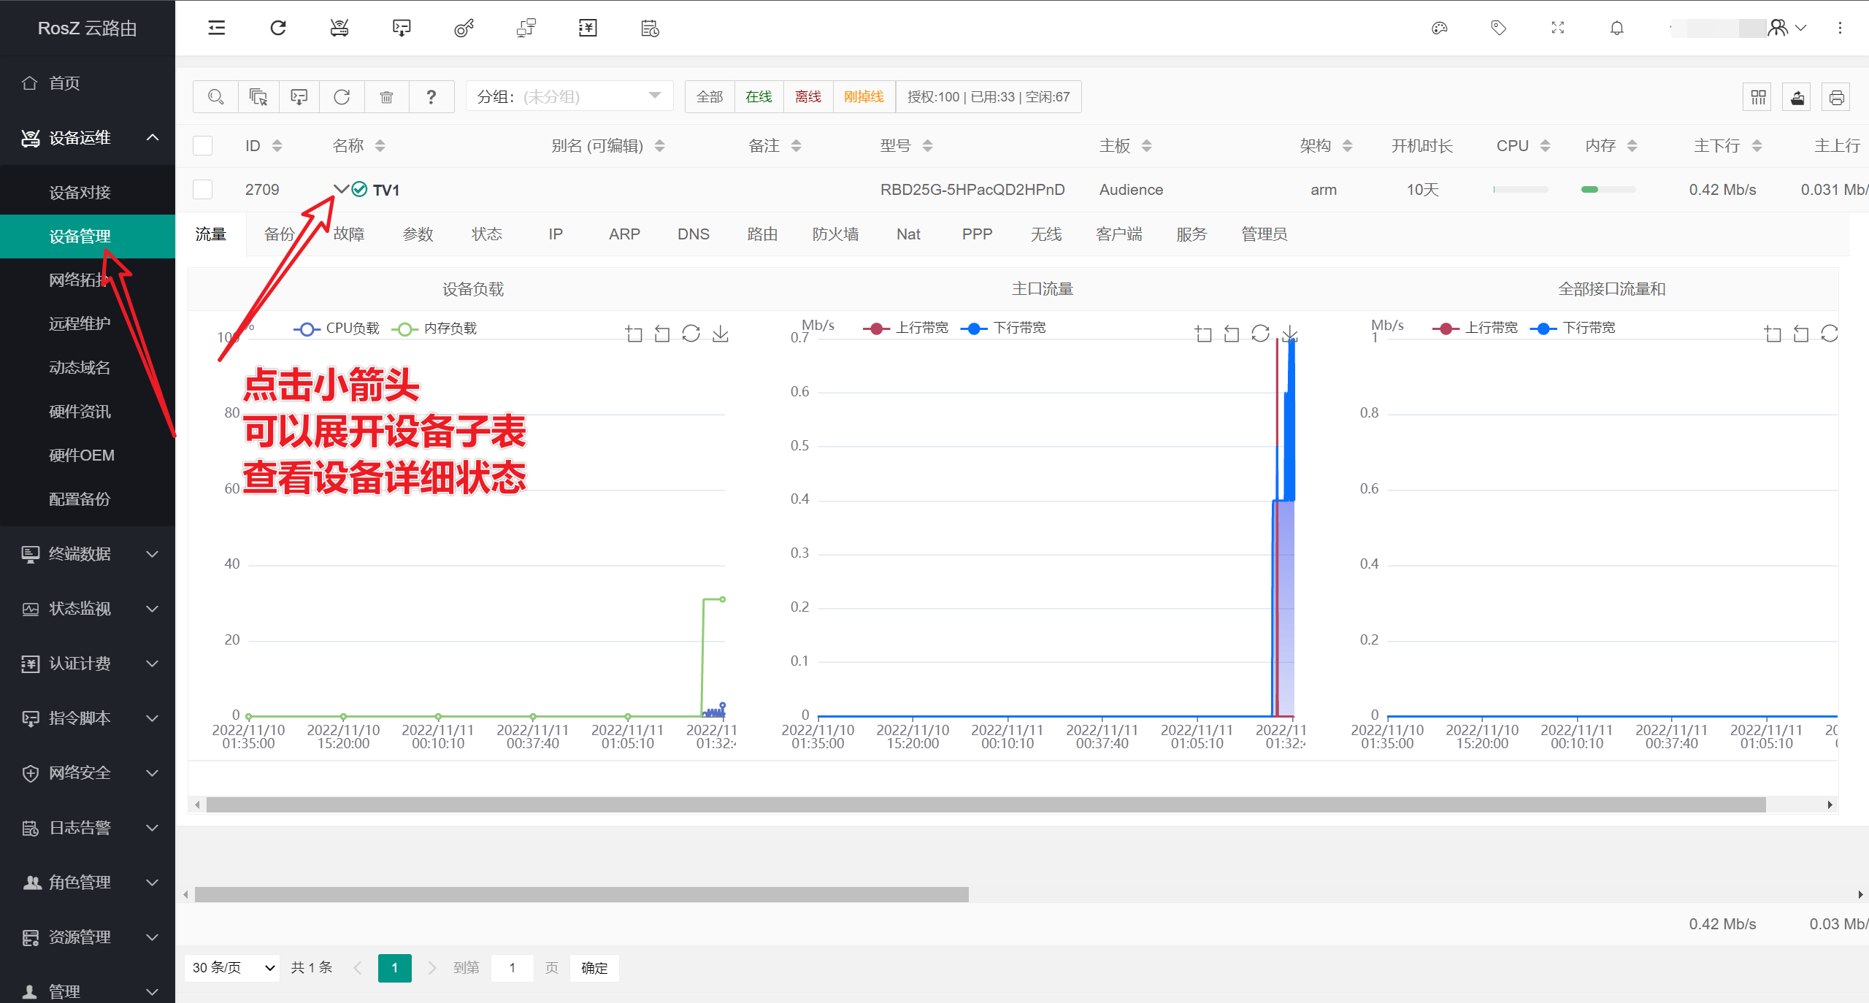Check the select-all checkbox in the table header

202,145
